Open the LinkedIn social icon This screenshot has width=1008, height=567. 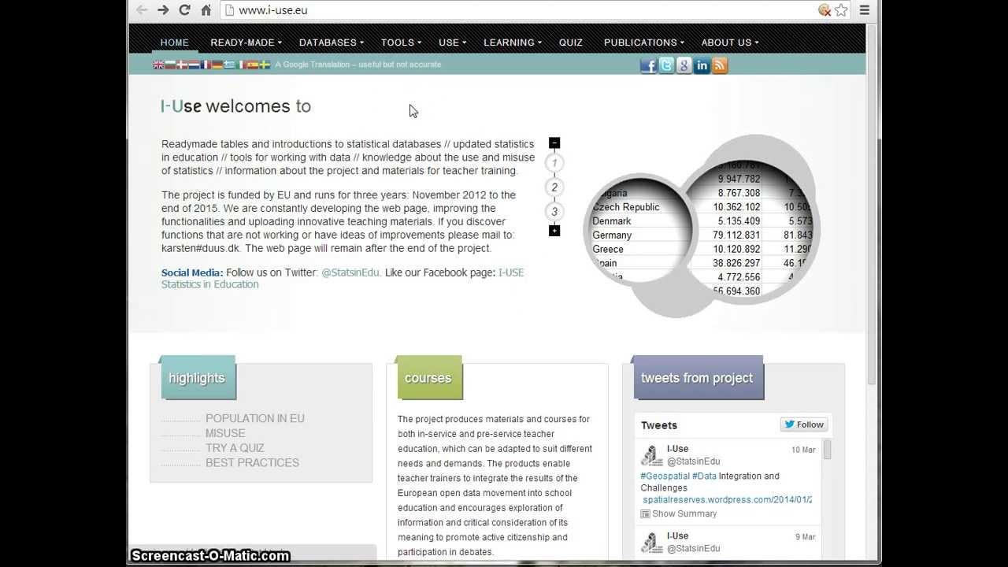coord(702,65)
